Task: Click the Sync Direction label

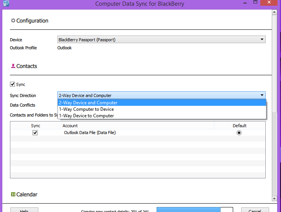Action: [23, 95]
